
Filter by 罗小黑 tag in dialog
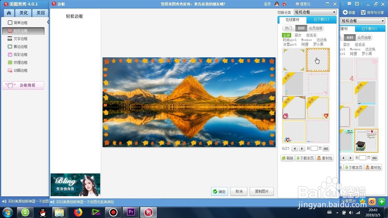tap(318, 45)
